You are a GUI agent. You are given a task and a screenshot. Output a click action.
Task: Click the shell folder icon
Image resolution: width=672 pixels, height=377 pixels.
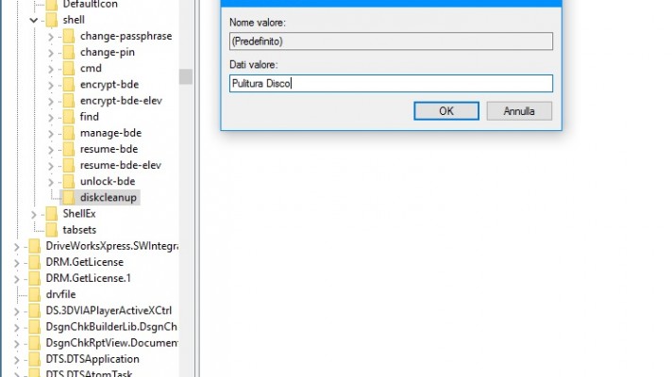click(51, 20)
